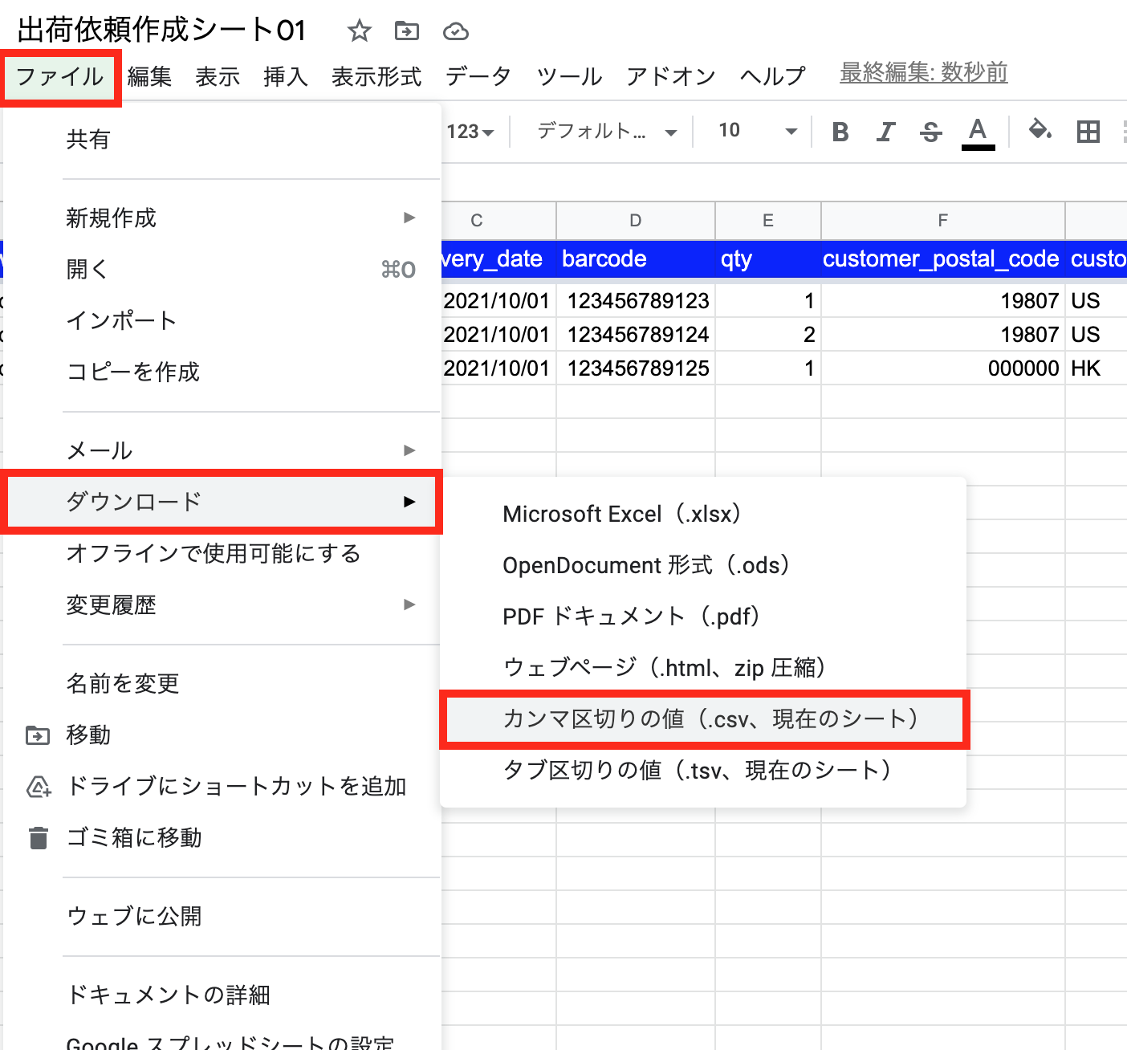1127x1050 pixels.
Task: Select column D header
Action: coord(635,221)
